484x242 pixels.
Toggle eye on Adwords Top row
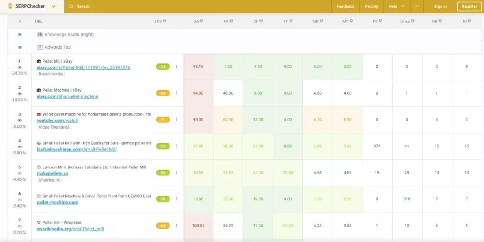(x=20, y=47)
